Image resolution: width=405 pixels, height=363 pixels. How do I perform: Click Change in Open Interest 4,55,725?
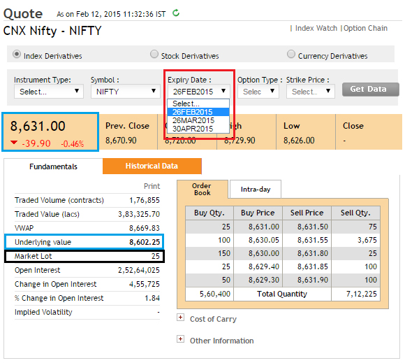tap(145, 284)
